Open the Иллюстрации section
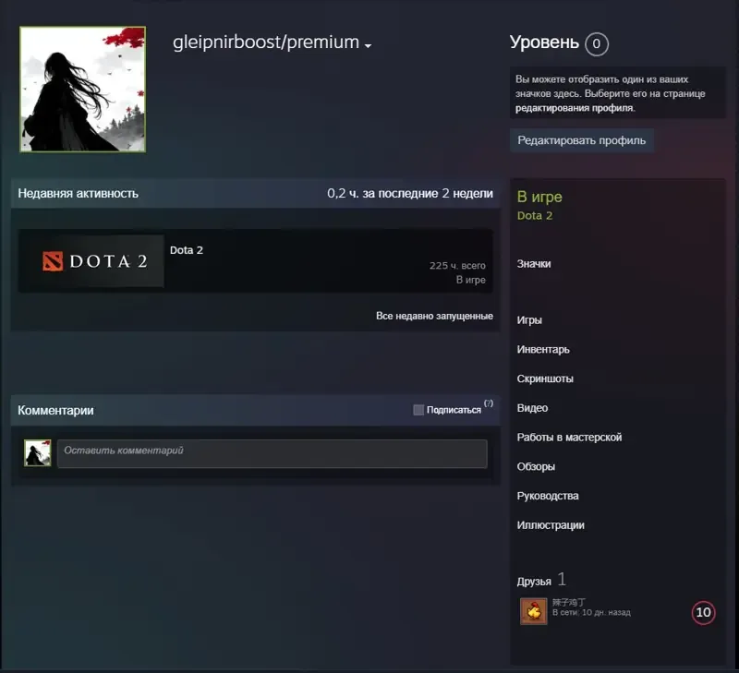Screen dimensions: 739x673 pos(551,525)
